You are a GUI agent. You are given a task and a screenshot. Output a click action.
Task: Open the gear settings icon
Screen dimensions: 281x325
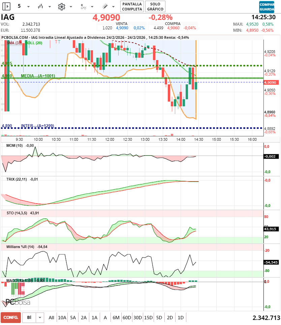(x=61, y=7)
